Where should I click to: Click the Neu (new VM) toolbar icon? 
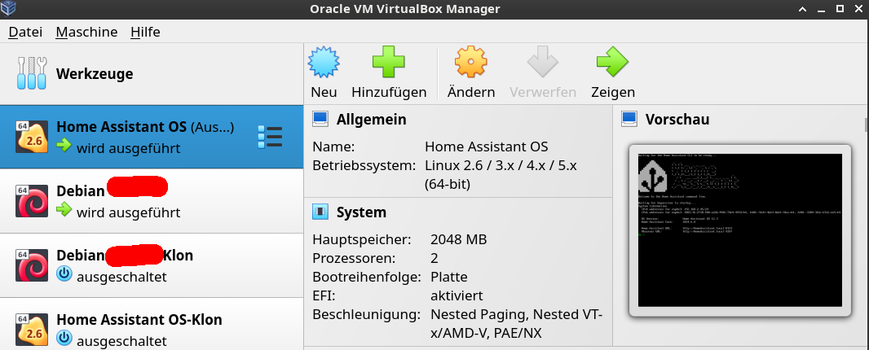coord(324,62)
